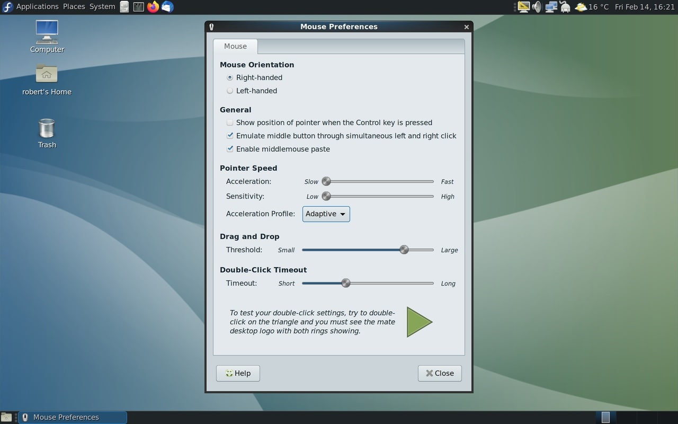Select the Left-handed mouse orientation
Image resolution: width=678 pixels, height=424 pixels.
click(230, 91)
